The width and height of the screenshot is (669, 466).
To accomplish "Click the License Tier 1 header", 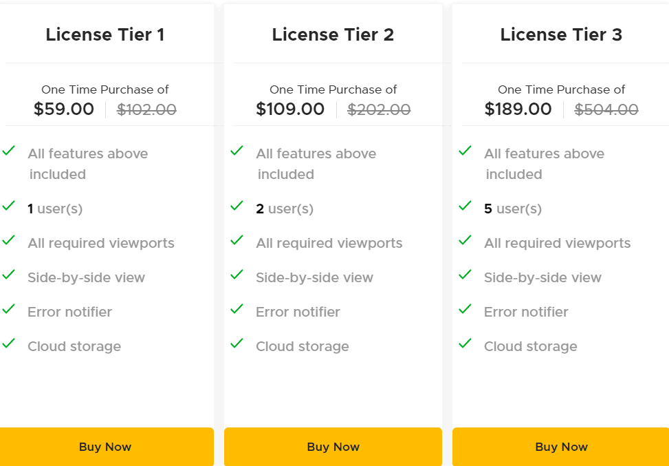I will pyautogui.click(x=105, y=34).
